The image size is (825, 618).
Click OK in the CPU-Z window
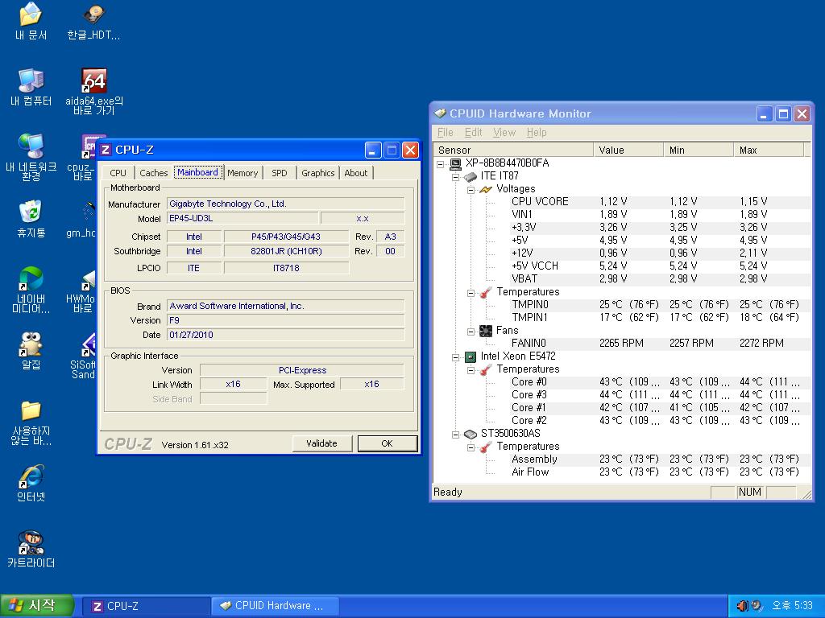388,443
